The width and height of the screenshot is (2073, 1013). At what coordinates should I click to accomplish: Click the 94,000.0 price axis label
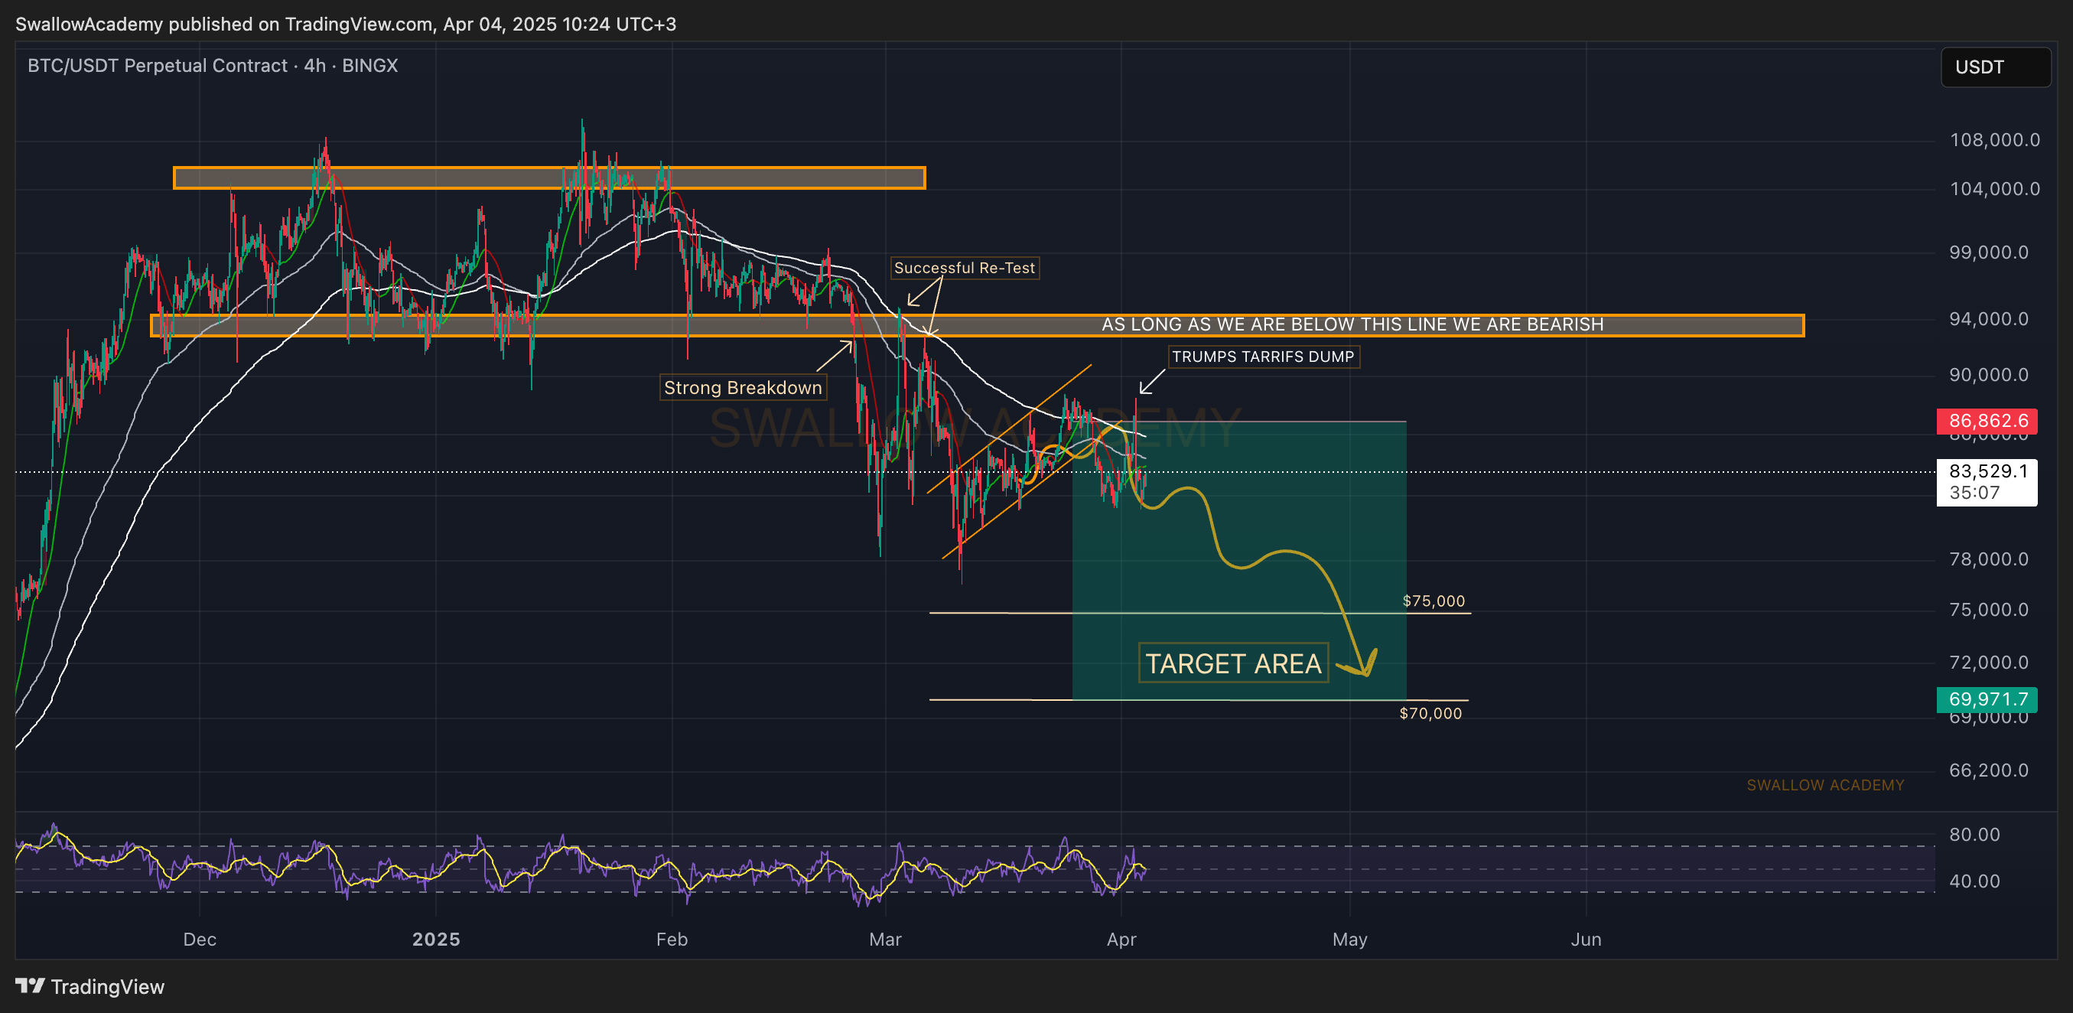[1989, 319]
